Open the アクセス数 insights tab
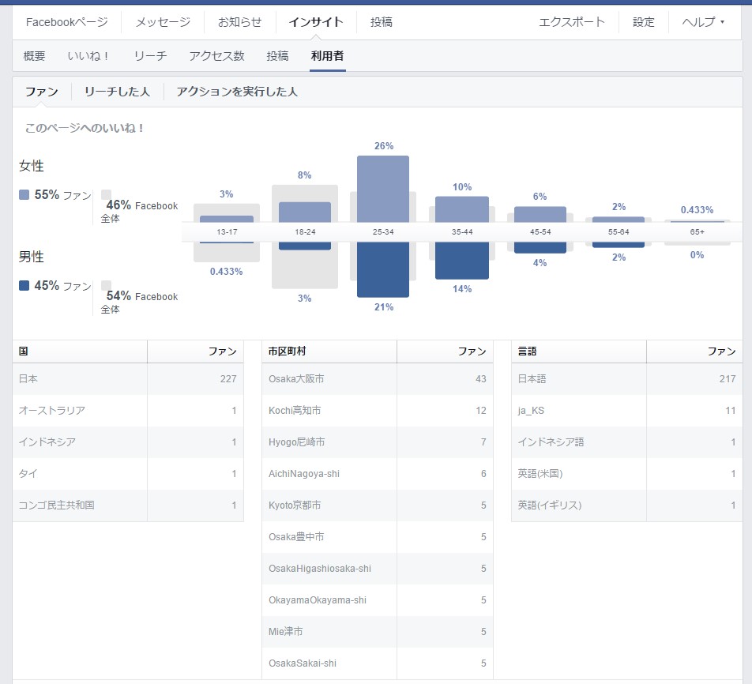This screenshot has height=684, width=752. [x=216, y=56]
